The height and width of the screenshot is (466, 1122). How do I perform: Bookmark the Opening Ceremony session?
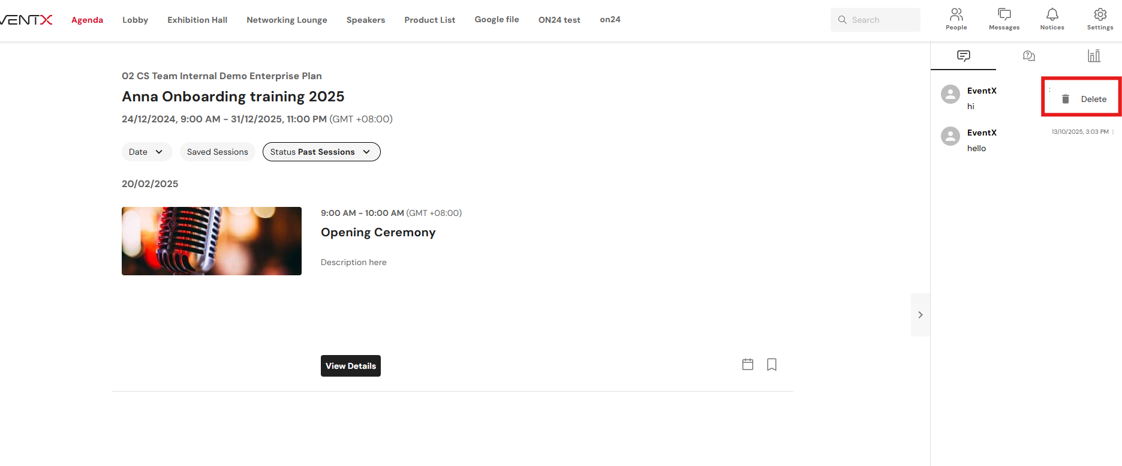pos(772,364)
